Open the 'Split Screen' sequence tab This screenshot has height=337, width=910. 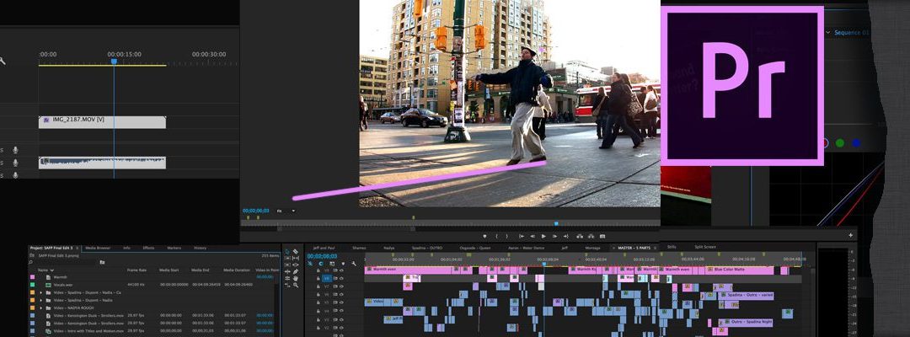pyautogui.click(x=704, y=248)
